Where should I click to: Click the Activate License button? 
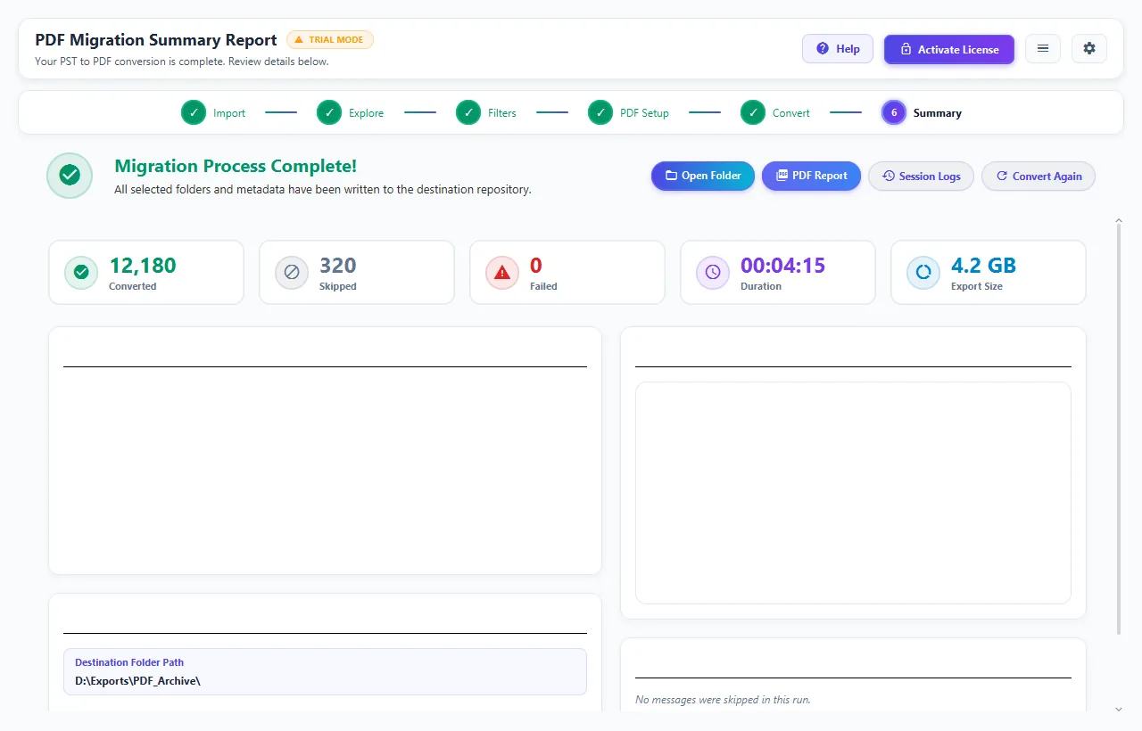(949, 49)
